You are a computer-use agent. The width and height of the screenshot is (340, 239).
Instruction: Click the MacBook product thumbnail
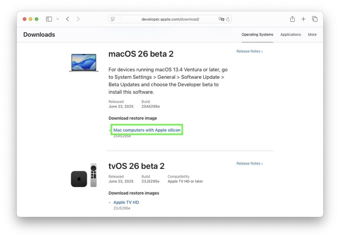84,63
